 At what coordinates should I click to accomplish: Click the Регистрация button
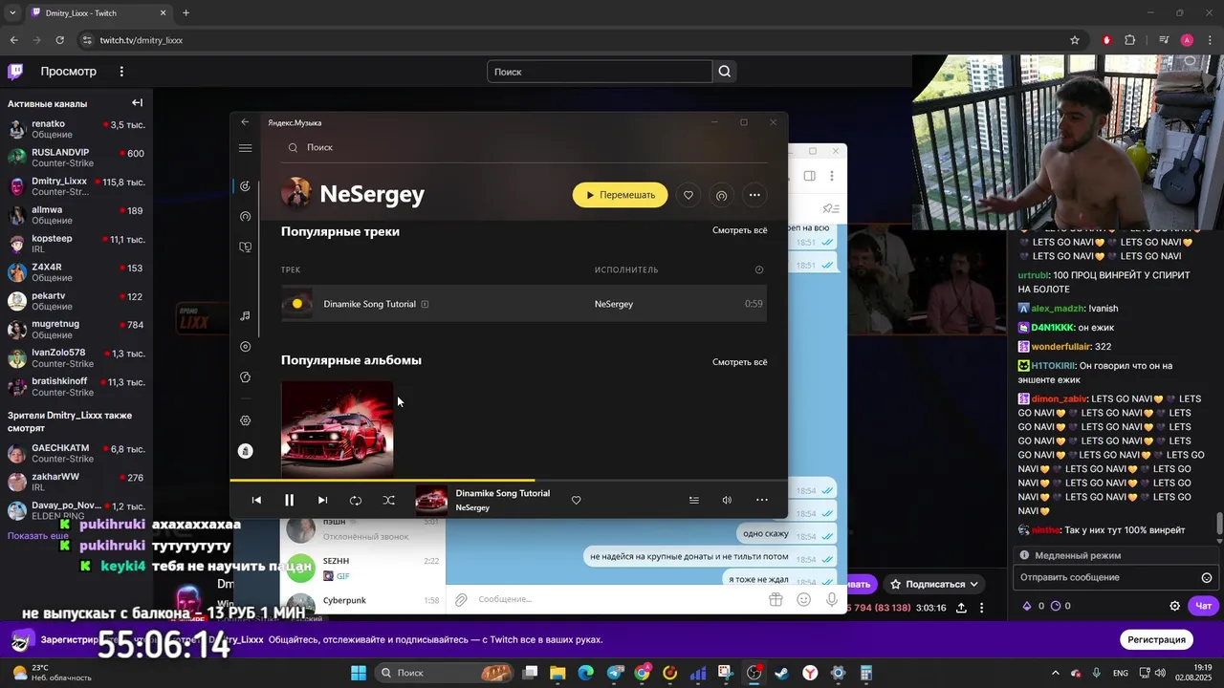point(1156,639)
